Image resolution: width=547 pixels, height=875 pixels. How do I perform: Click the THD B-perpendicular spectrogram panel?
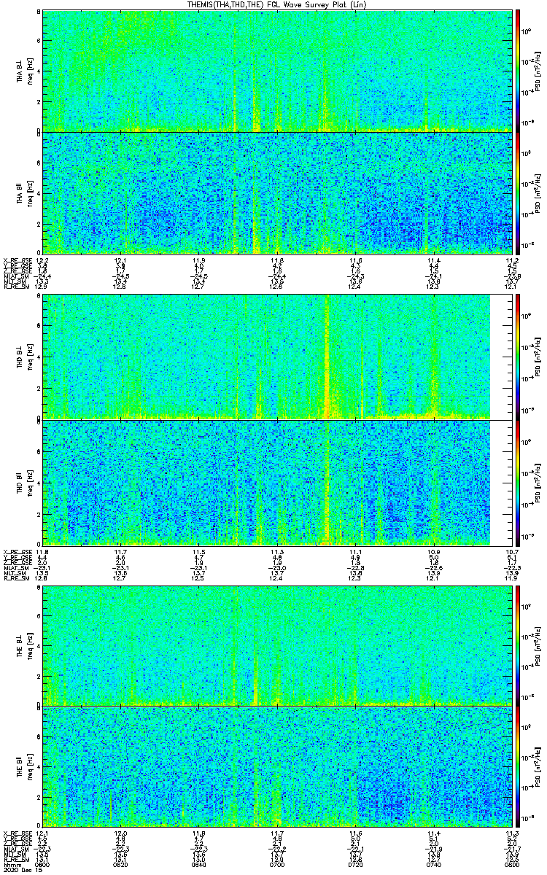point(265,357)
